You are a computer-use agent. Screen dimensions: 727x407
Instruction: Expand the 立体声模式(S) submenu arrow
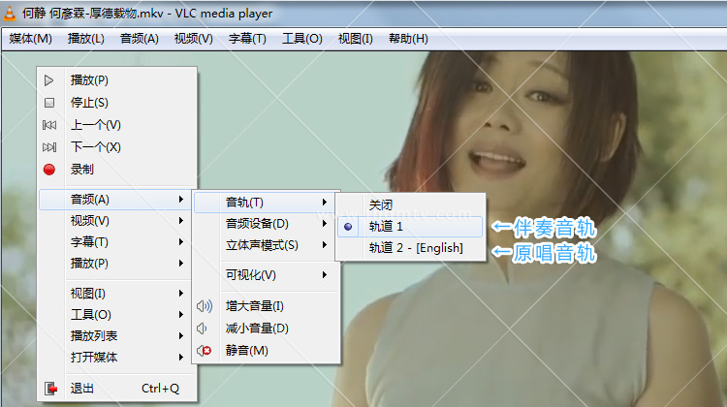[x=325, y=245]
